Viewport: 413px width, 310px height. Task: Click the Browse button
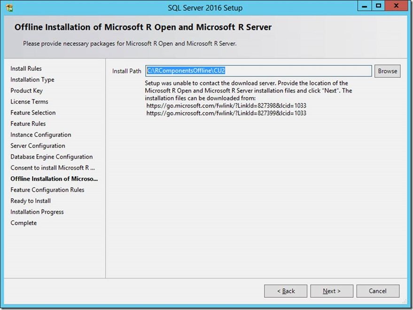coord(387,71)
